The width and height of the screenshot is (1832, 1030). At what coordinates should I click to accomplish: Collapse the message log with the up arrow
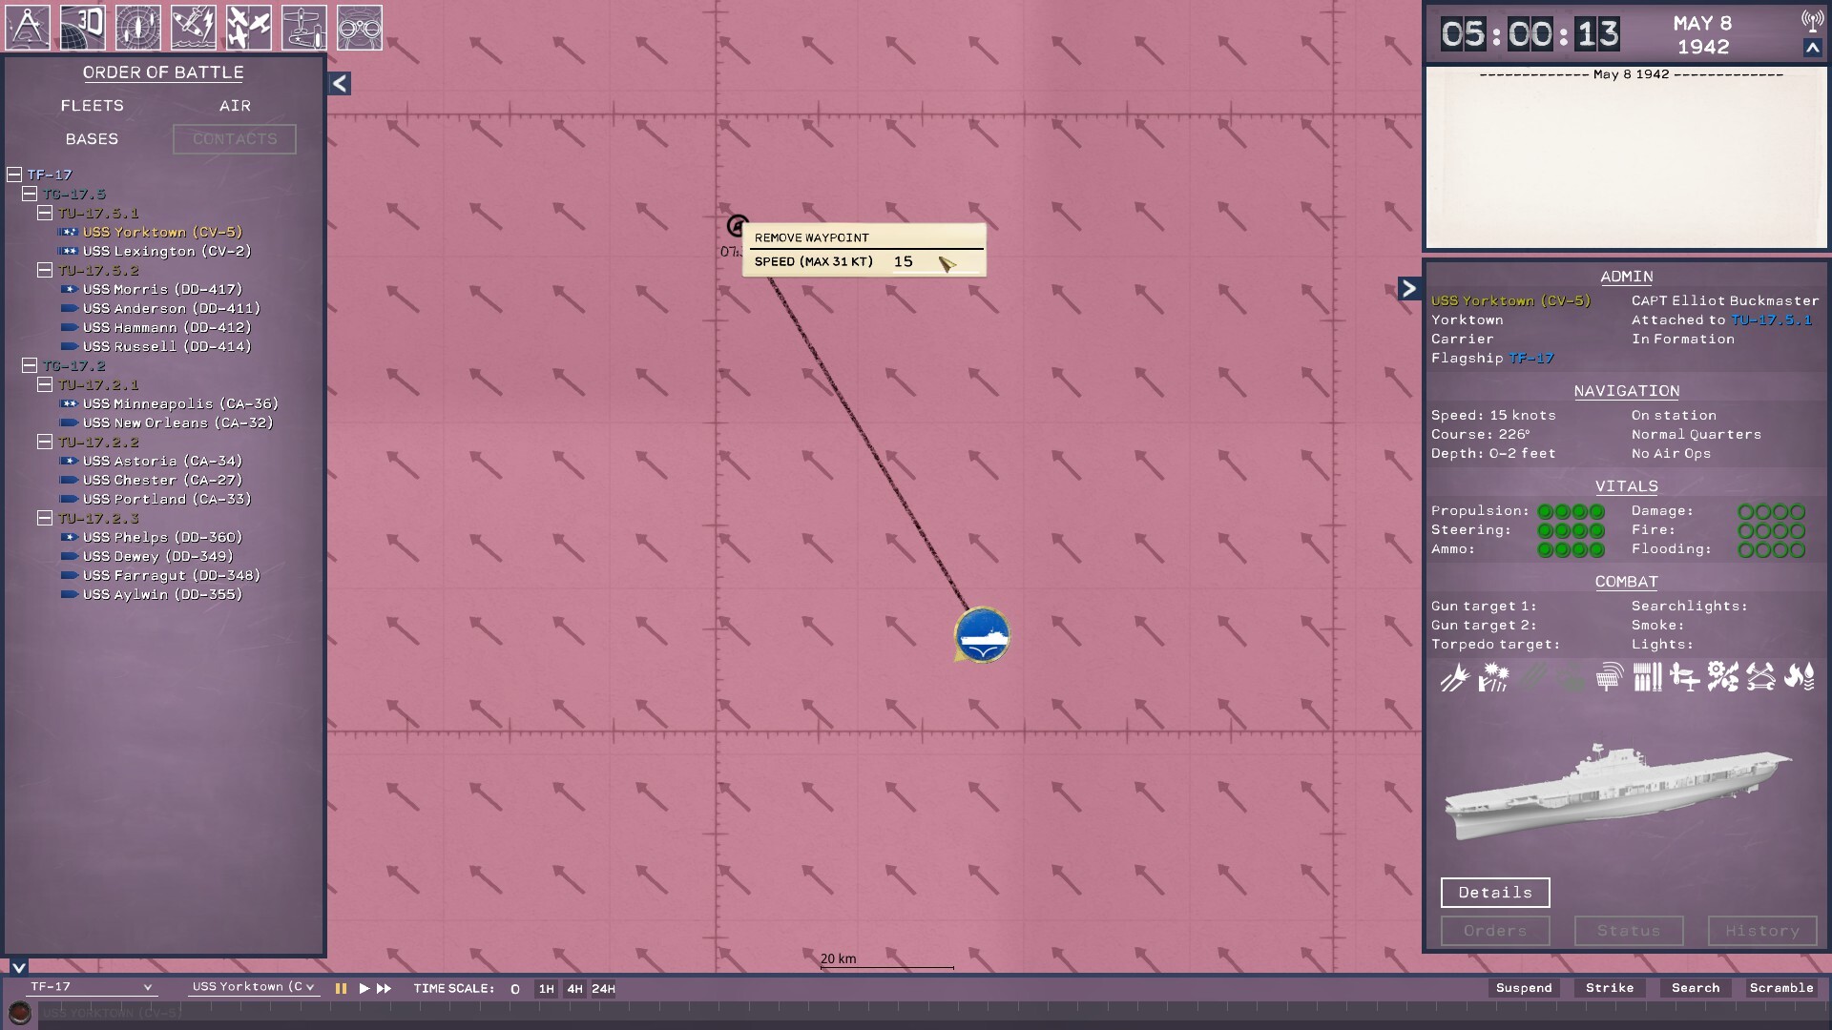pos(1812,48)
